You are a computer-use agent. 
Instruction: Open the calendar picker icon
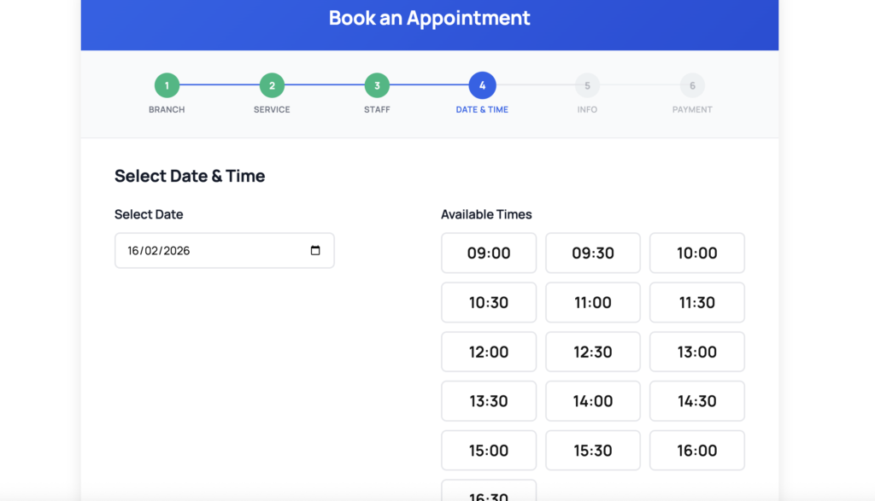tap(315, 251)
